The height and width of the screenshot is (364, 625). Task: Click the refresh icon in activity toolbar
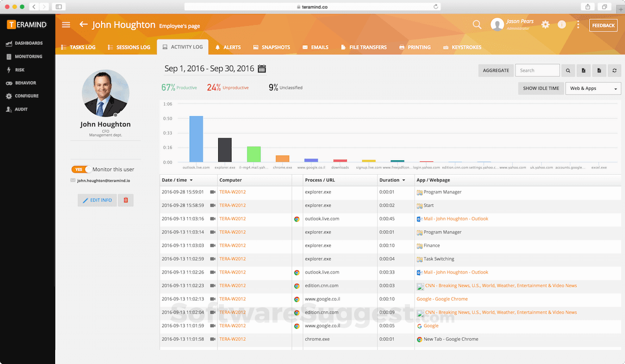coord(615,71)
